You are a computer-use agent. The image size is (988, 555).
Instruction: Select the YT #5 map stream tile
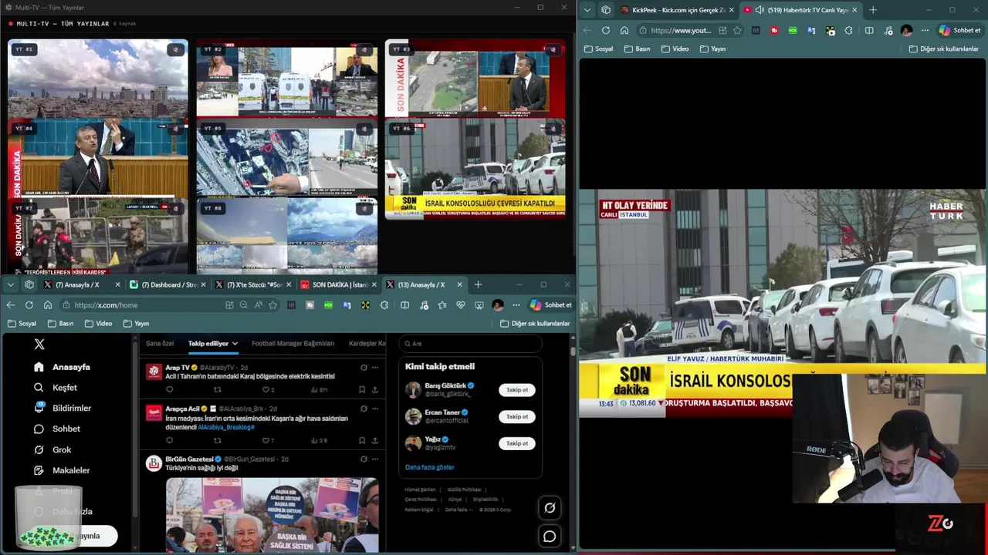[x=287, y=158]
